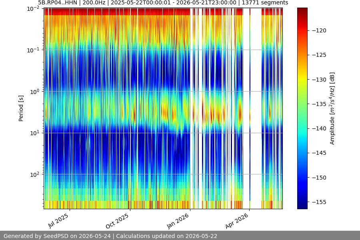
Task: Click the 'Jul 2025' x-axis label
Action: 58,220
